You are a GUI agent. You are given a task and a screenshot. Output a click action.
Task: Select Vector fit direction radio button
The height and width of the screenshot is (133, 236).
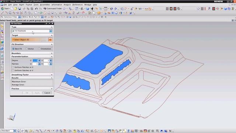(x=26, y=49)
